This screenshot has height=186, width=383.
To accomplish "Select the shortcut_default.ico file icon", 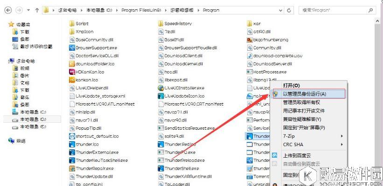I will tap(72, 136).
